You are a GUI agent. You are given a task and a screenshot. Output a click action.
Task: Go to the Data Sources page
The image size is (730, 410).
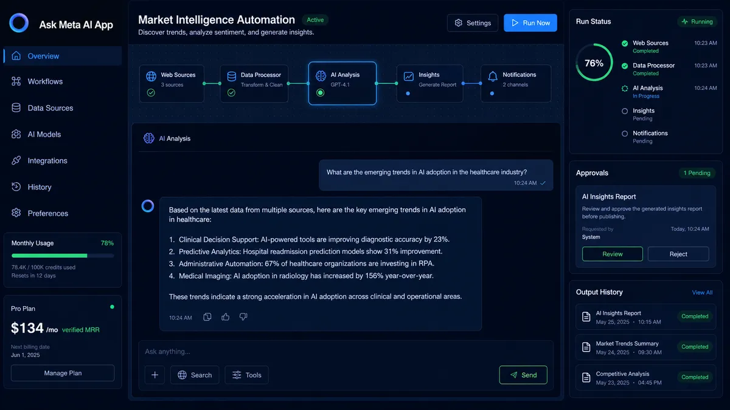tap(63, 108)
